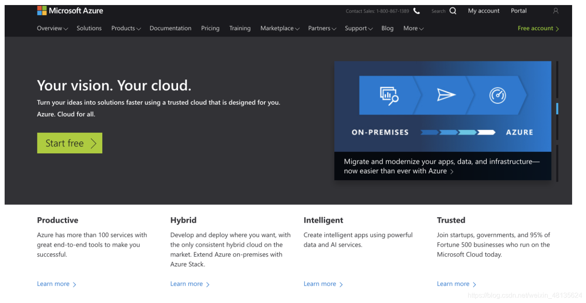Click the arrow next to Productive Learn more

click(75, 285)
